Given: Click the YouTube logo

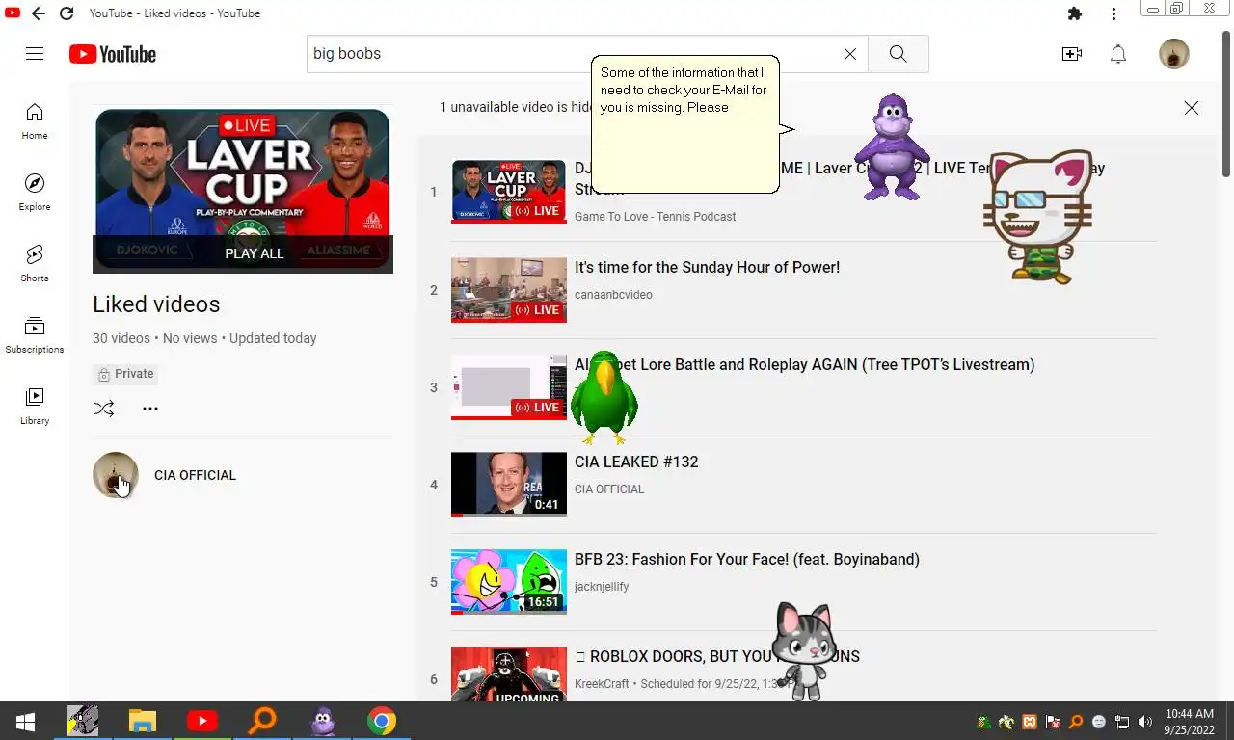Looking at the screenshot, I should 113,54.
